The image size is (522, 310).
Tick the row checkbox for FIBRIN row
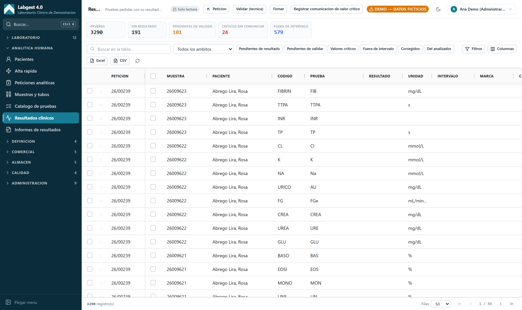pyautogui.click(x=90, y=91)
